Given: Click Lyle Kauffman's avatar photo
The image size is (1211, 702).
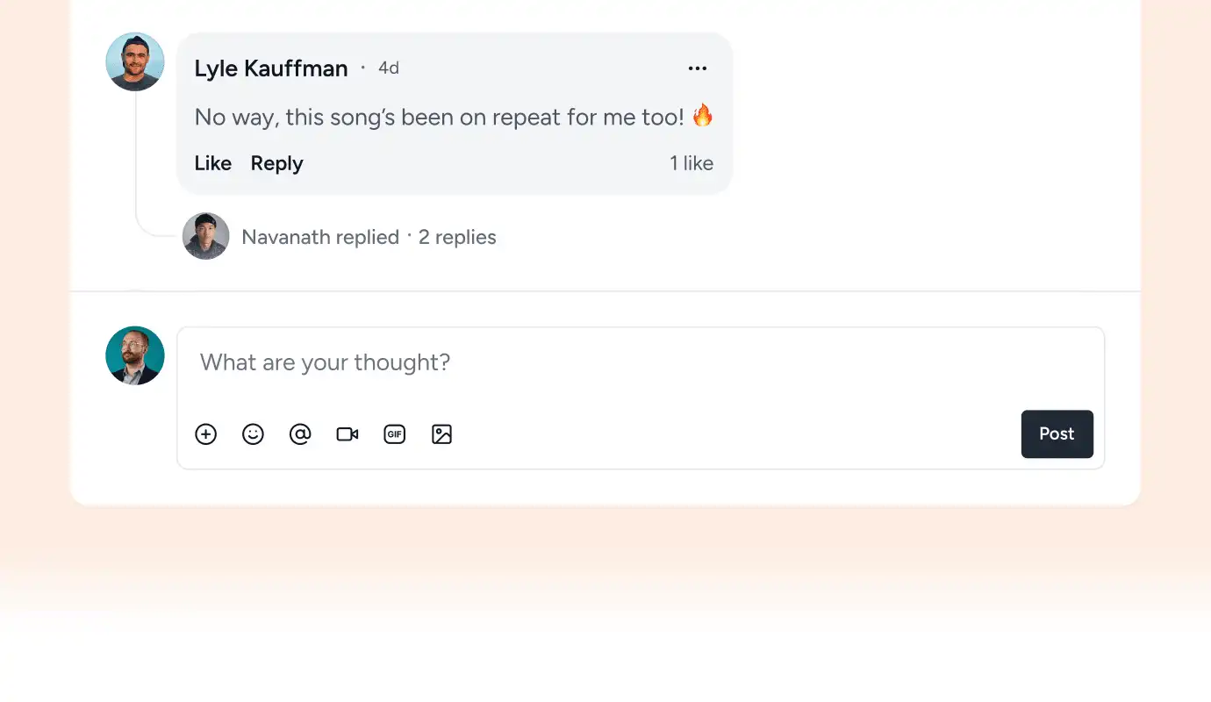Looking at the screenshot, I should click(x=135, y=61).
